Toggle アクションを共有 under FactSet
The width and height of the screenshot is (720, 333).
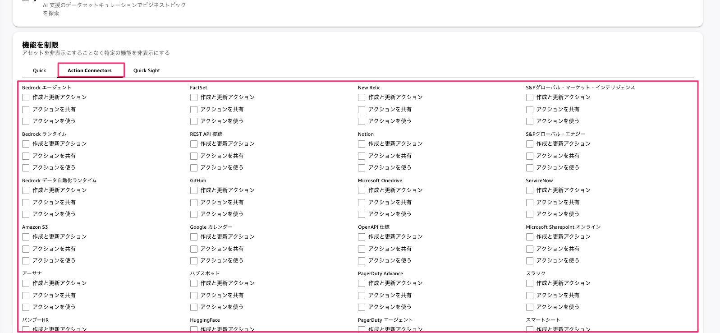click(194, 110)
